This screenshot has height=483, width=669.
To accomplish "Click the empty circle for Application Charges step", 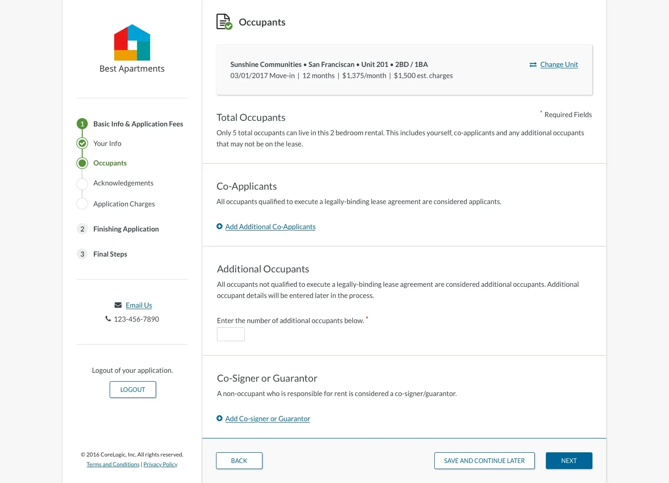I will click(82, 204).
